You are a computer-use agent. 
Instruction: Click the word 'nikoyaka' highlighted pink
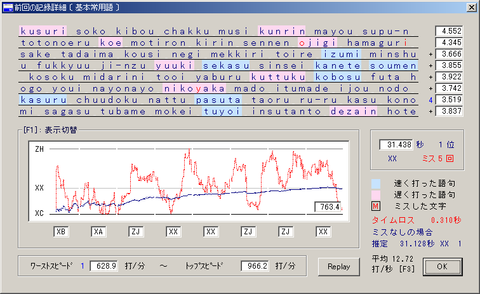pyautogui.click(x=194, y=88)
